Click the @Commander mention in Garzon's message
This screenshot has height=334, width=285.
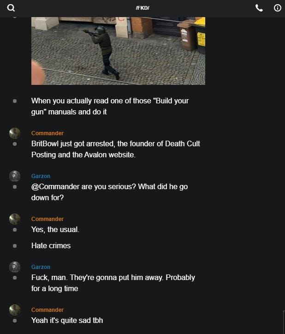55,187
